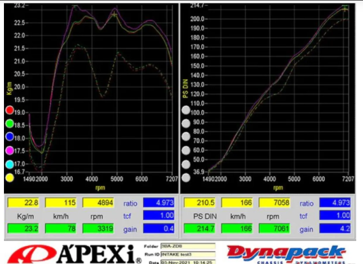Click the torque panel gain field 0.4

pyautogui.click(x=158, y=229)
